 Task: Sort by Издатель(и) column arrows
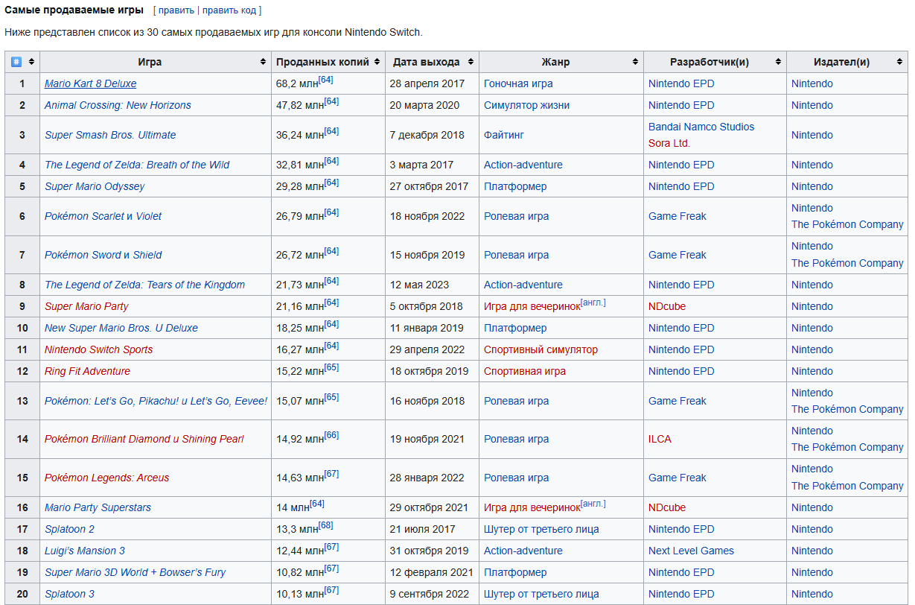pos(899,62)
